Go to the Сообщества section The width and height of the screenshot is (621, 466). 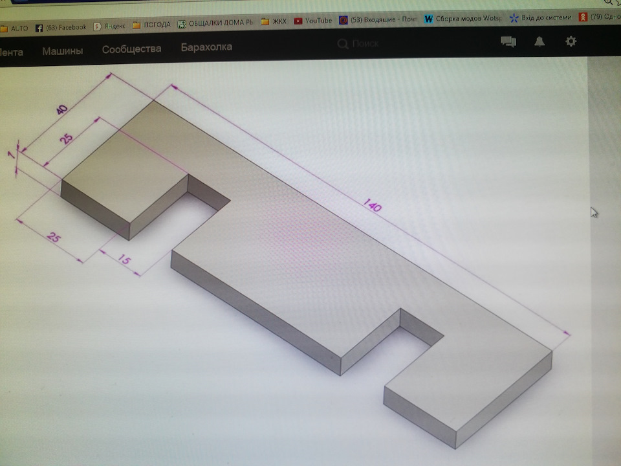tap(131, 49)
